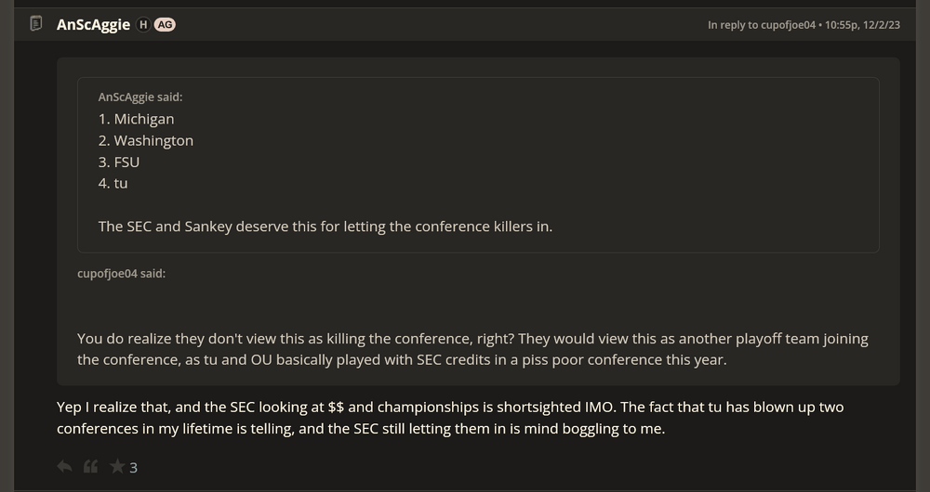Click the H badge next to username
This screenshot has height=492, width=930.
(143, 25)
